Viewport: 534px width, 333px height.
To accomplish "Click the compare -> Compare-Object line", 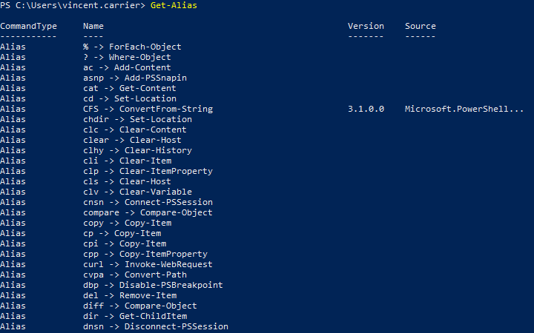I will 148,212.
